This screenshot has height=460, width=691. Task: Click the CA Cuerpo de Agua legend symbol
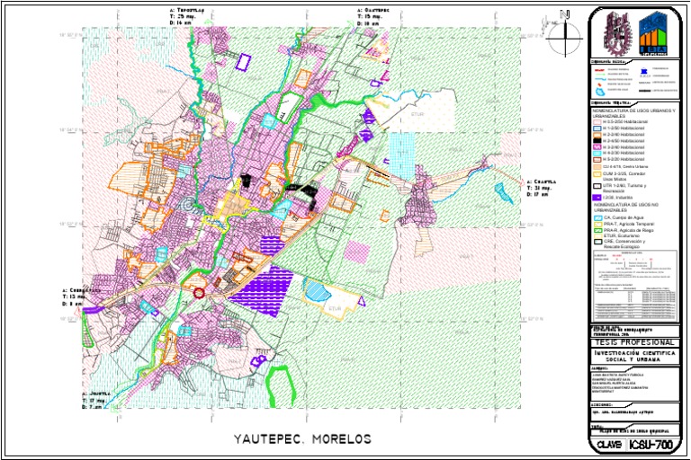click(x=595, y=217)
